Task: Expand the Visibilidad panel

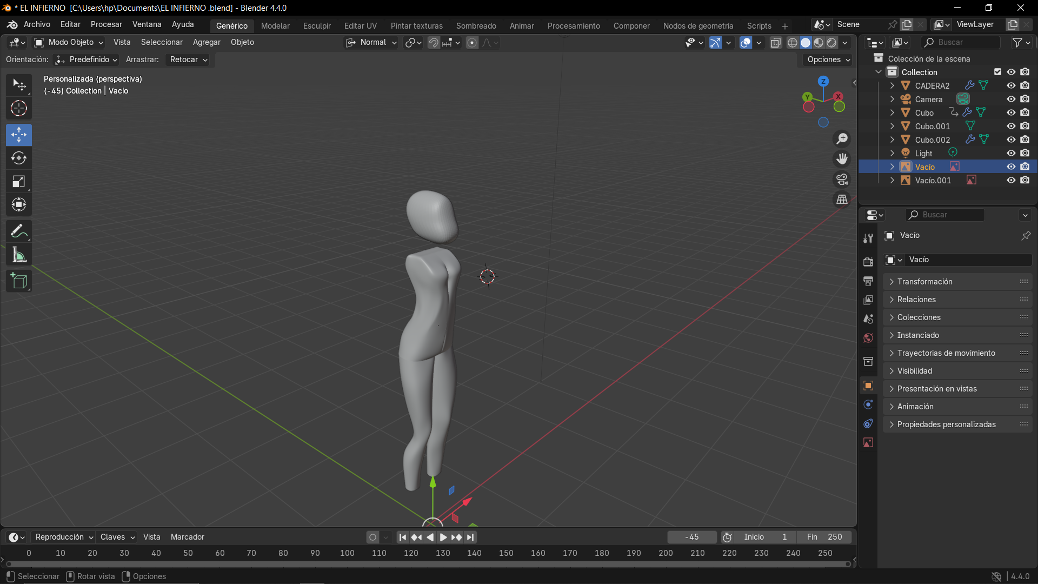Action: click(x=957, y=371)
